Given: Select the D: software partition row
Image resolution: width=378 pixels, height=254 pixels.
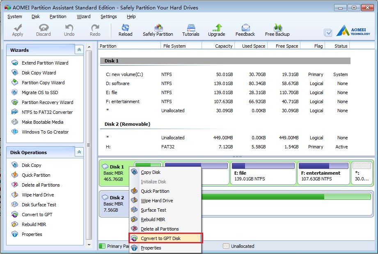Looking at the screenshot, I should click(x=225, y=83).
